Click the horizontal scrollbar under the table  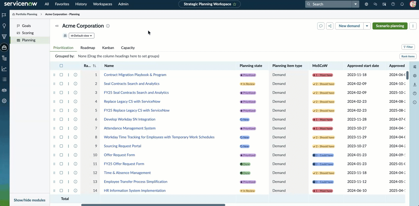[x=153, y=205]
